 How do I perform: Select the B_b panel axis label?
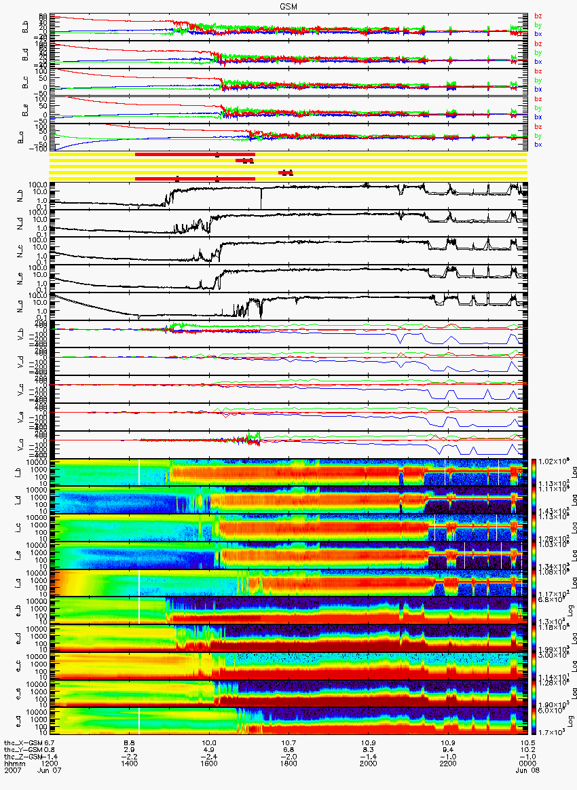pos(24,27)
